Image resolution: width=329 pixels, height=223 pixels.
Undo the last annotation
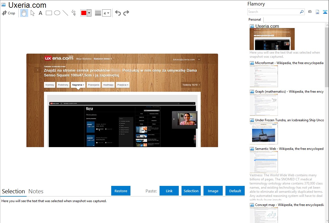click(118, 13)
